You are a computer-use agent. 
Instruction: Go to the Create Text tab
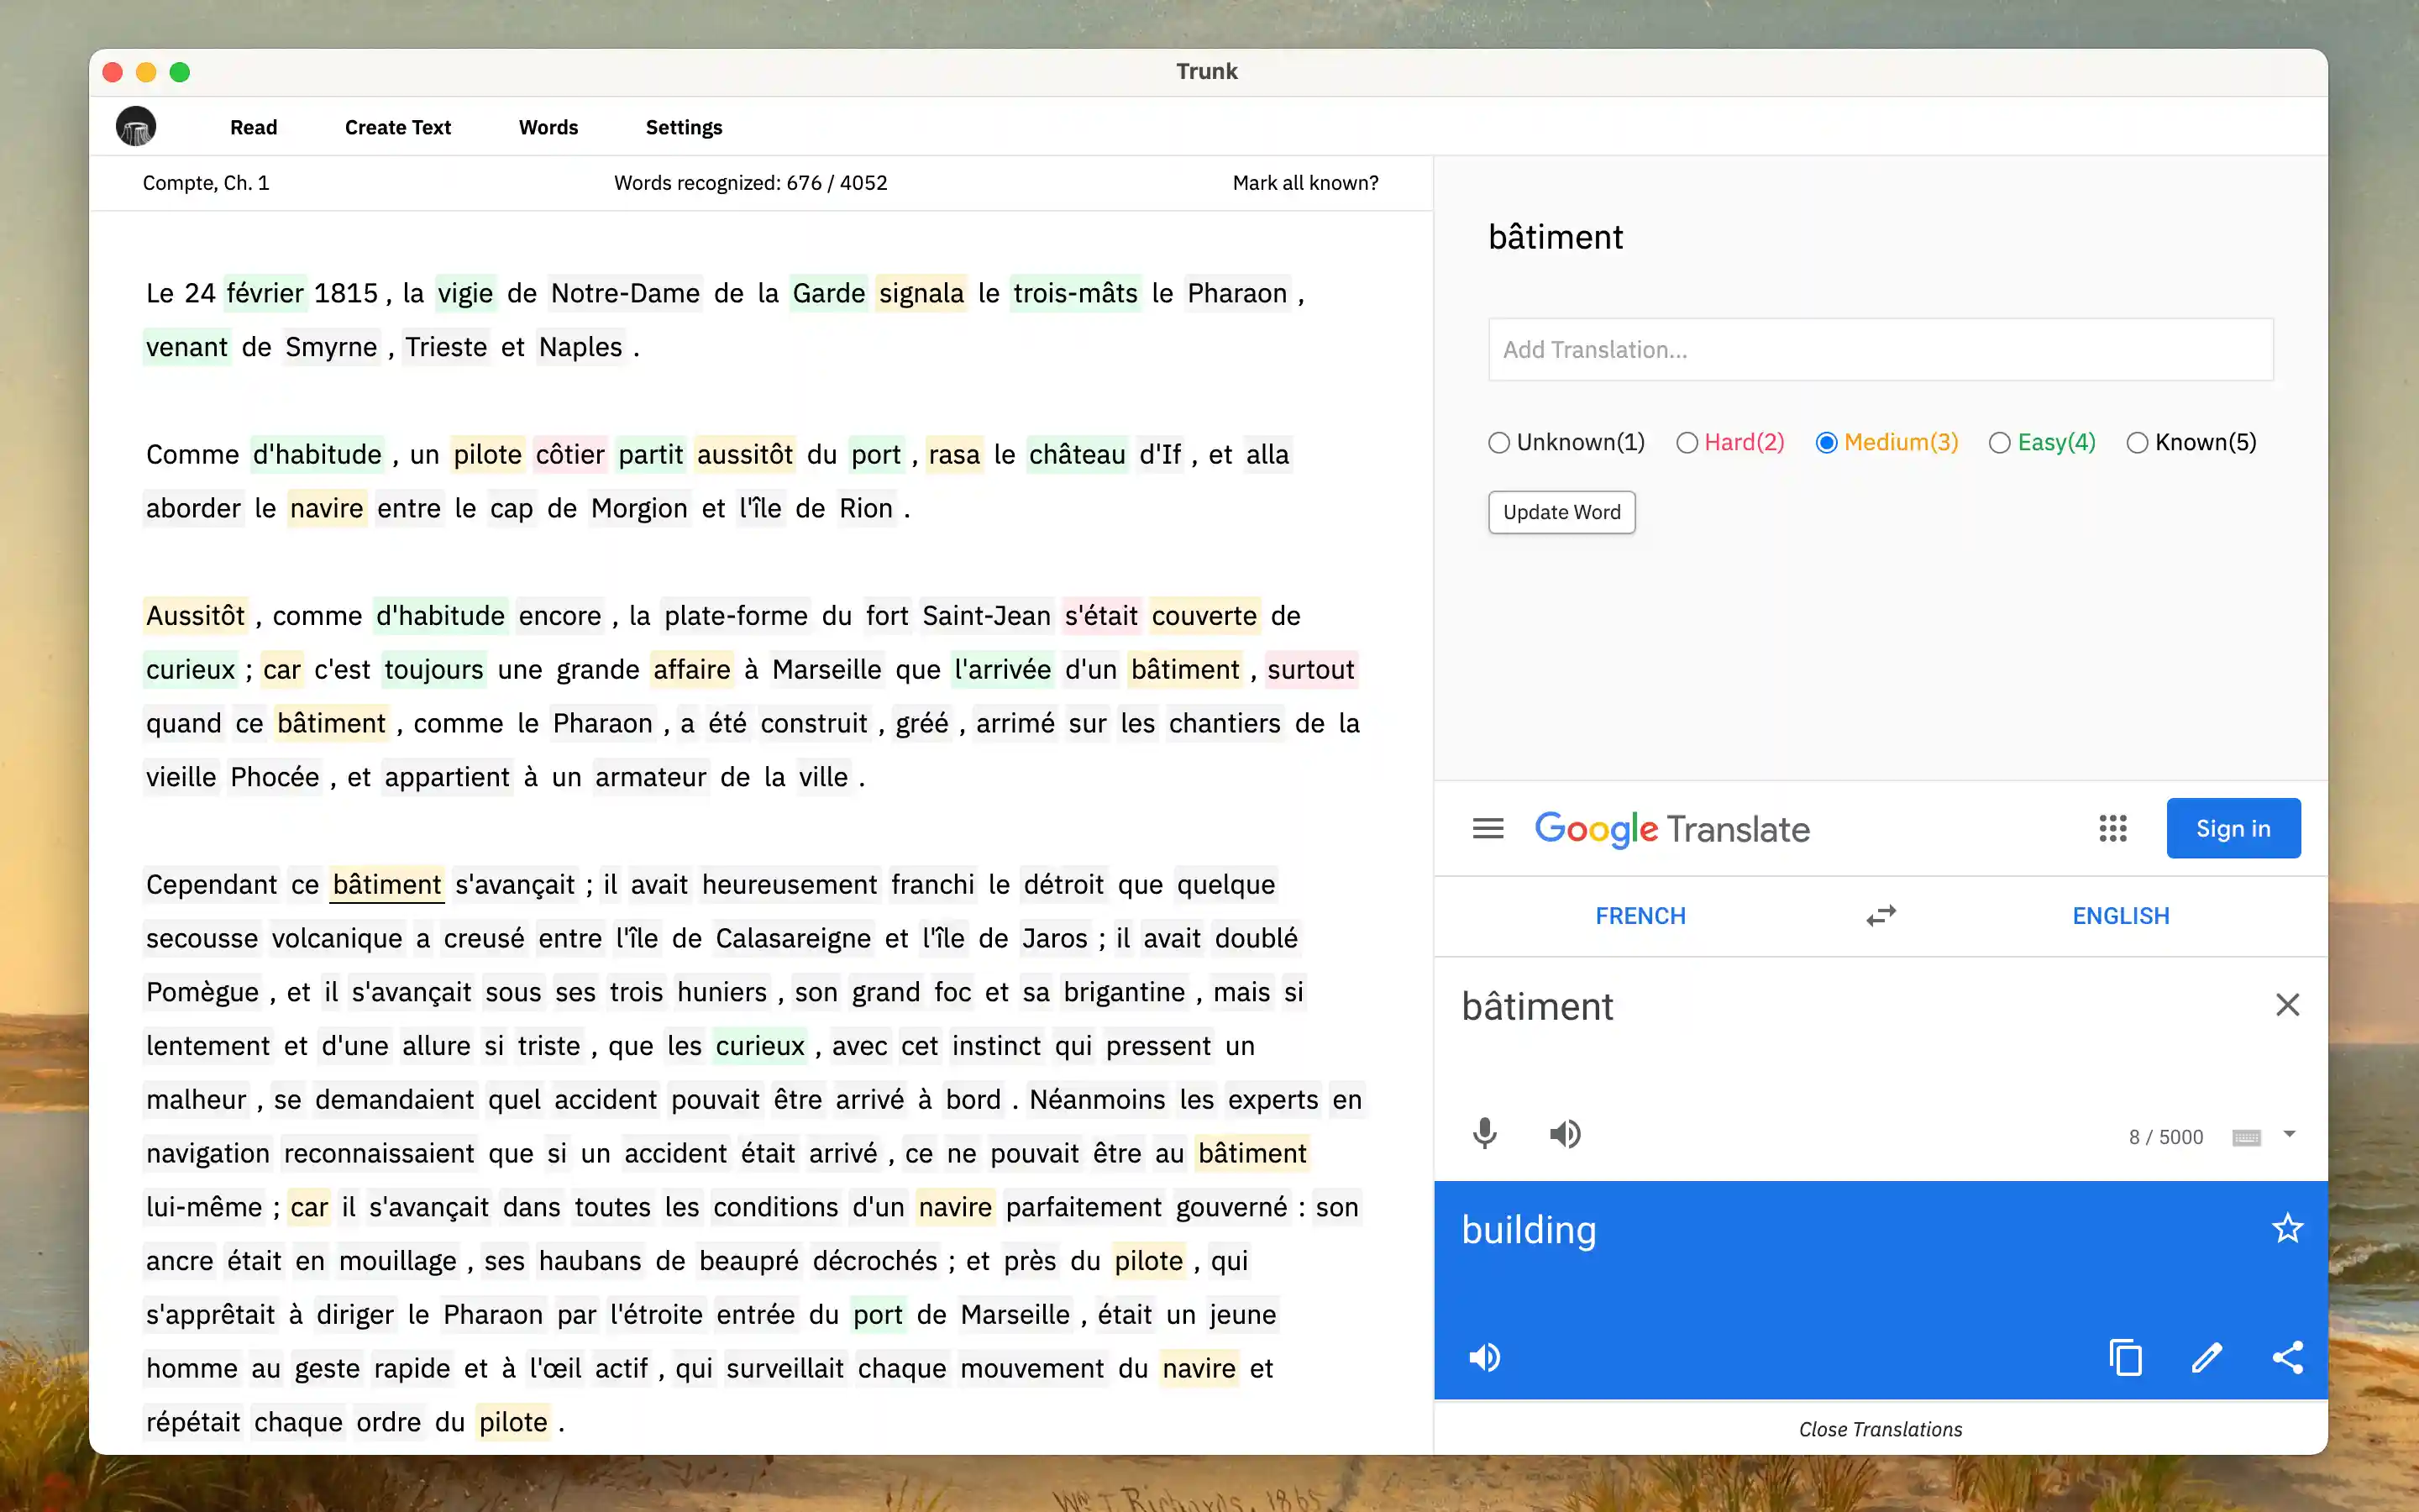point(398,127)
